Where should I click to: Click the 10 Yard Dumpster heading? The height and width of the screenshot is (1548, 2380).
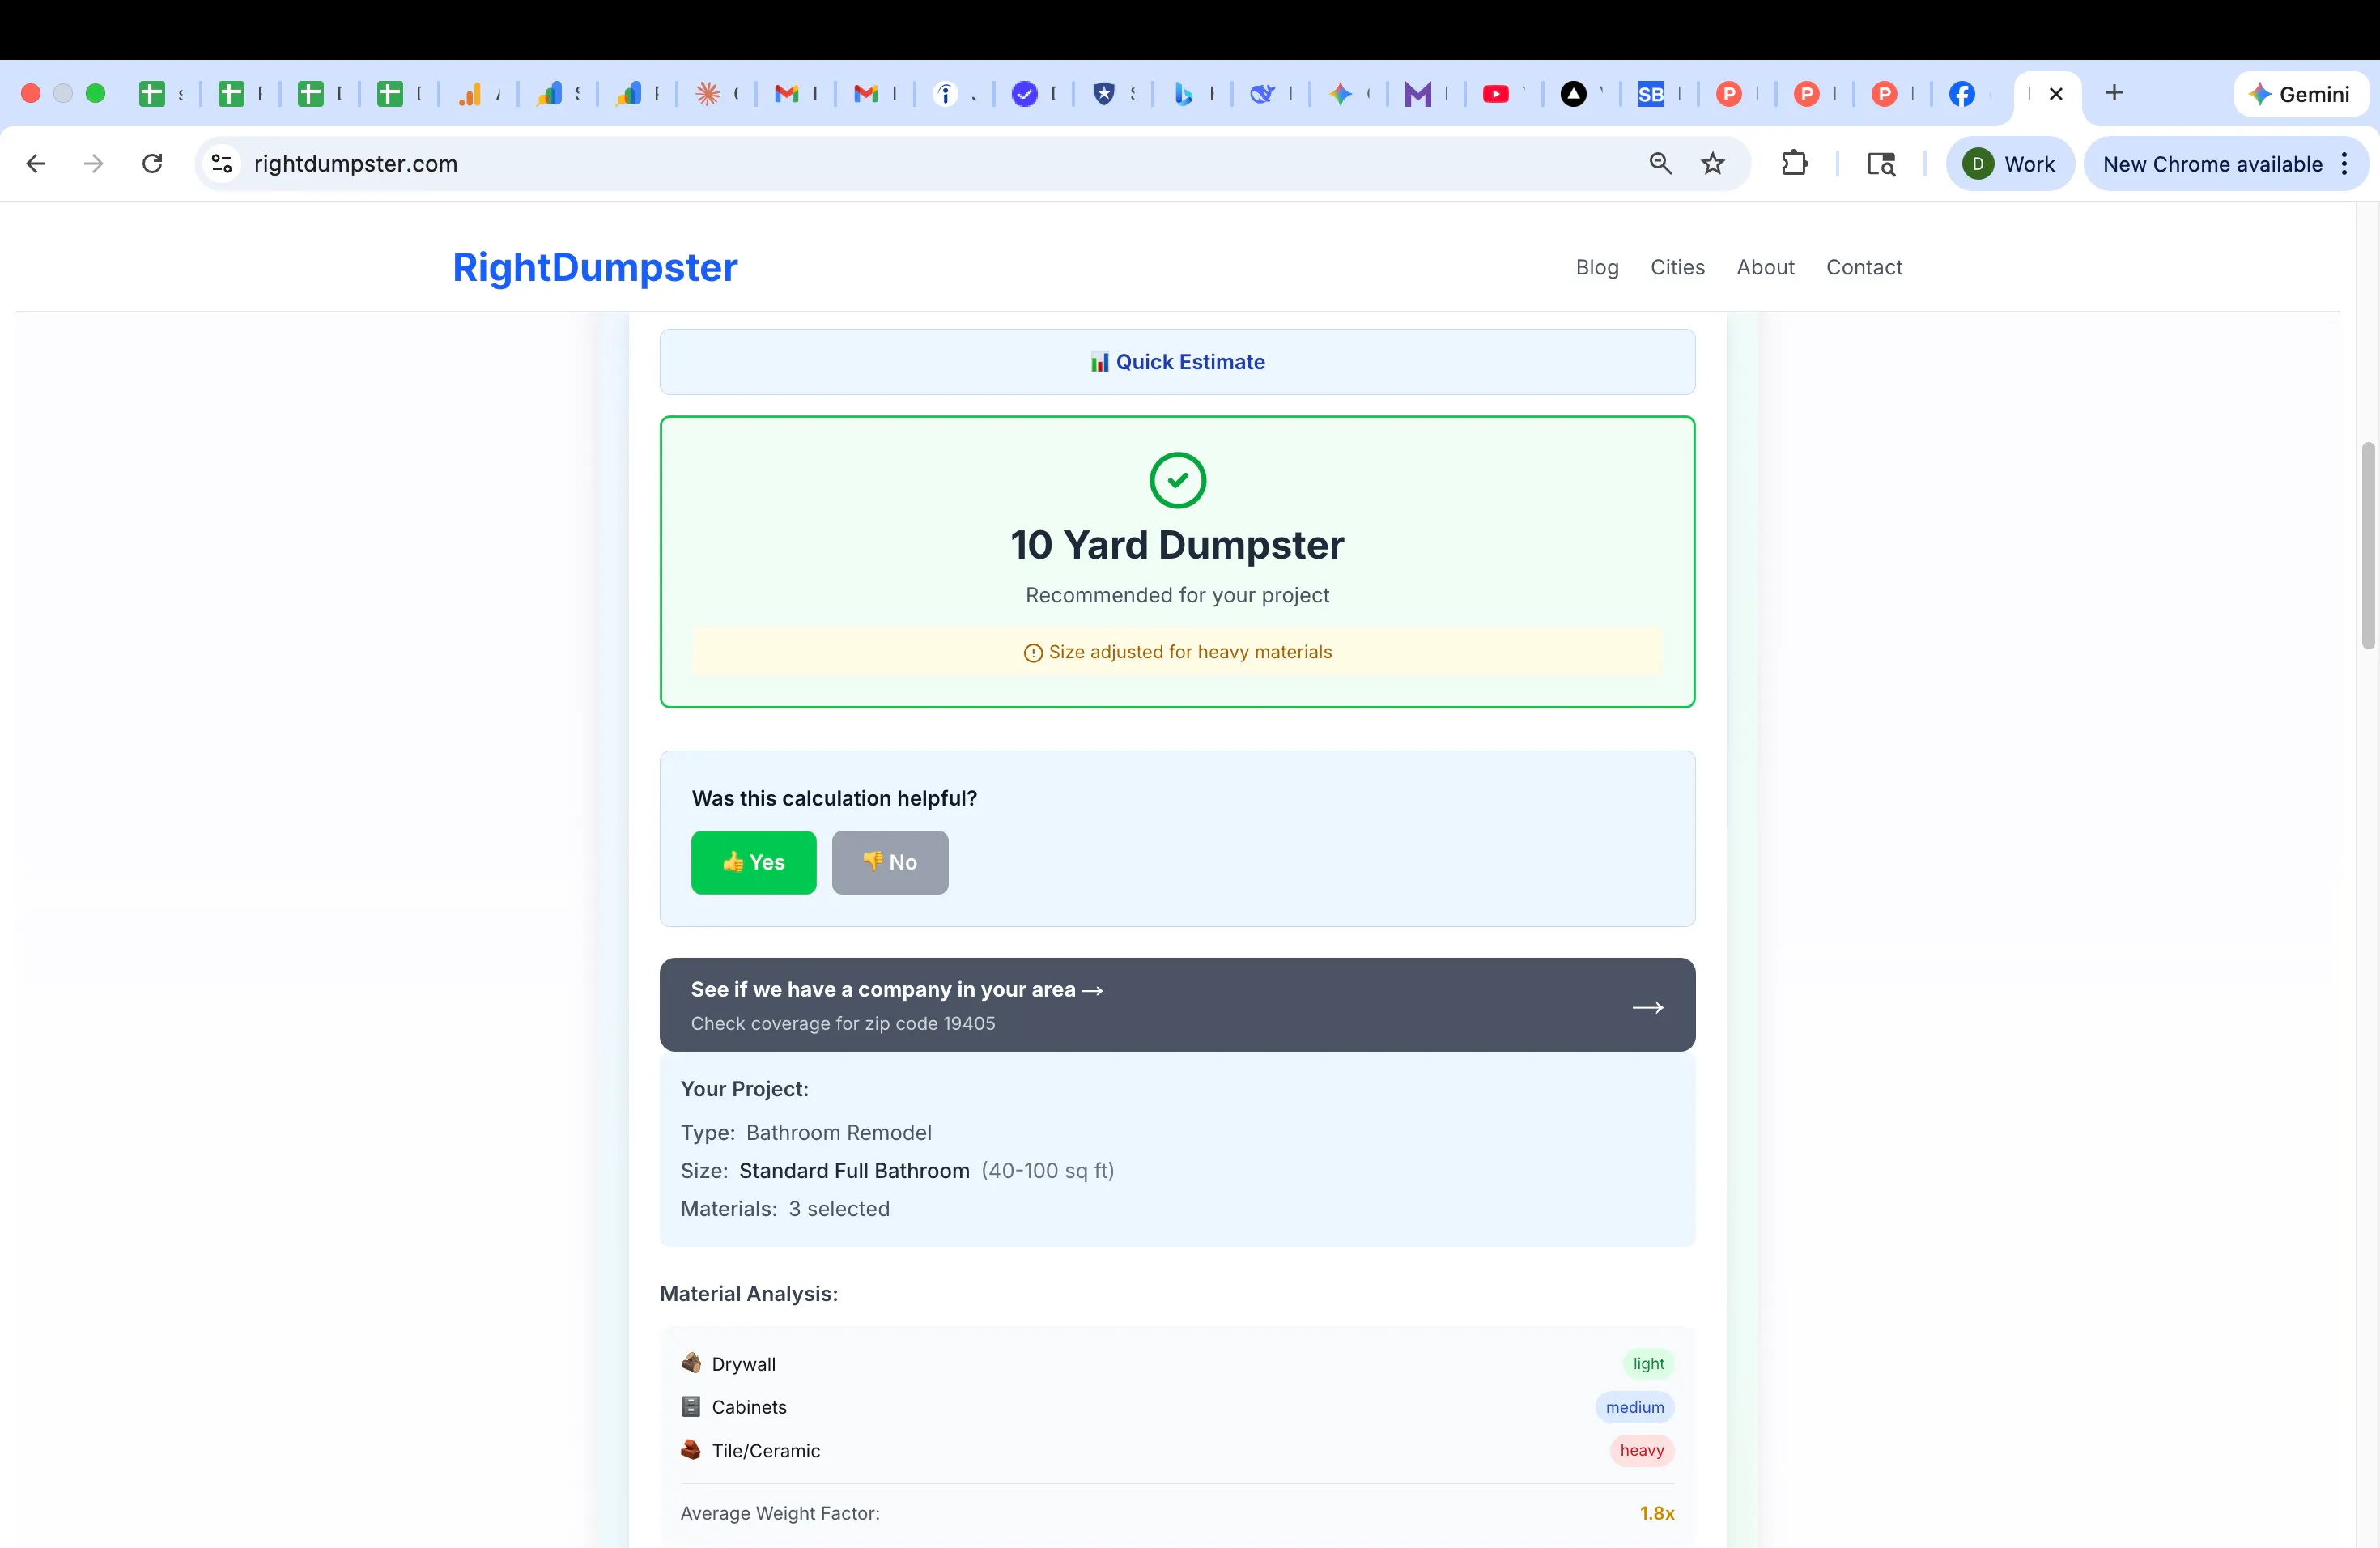1177,545
